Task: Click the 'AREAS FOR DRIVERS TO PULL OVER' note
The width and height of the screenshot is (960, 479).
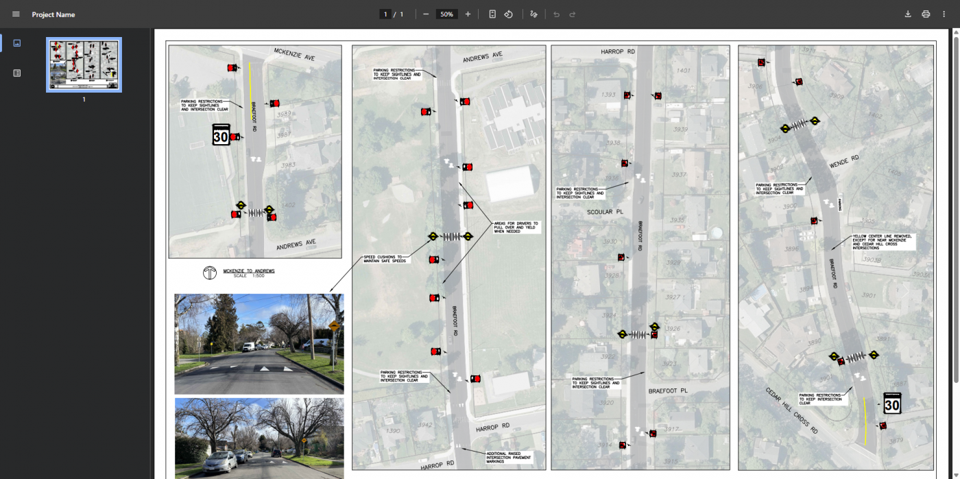Action: click(x=516, y=227)
